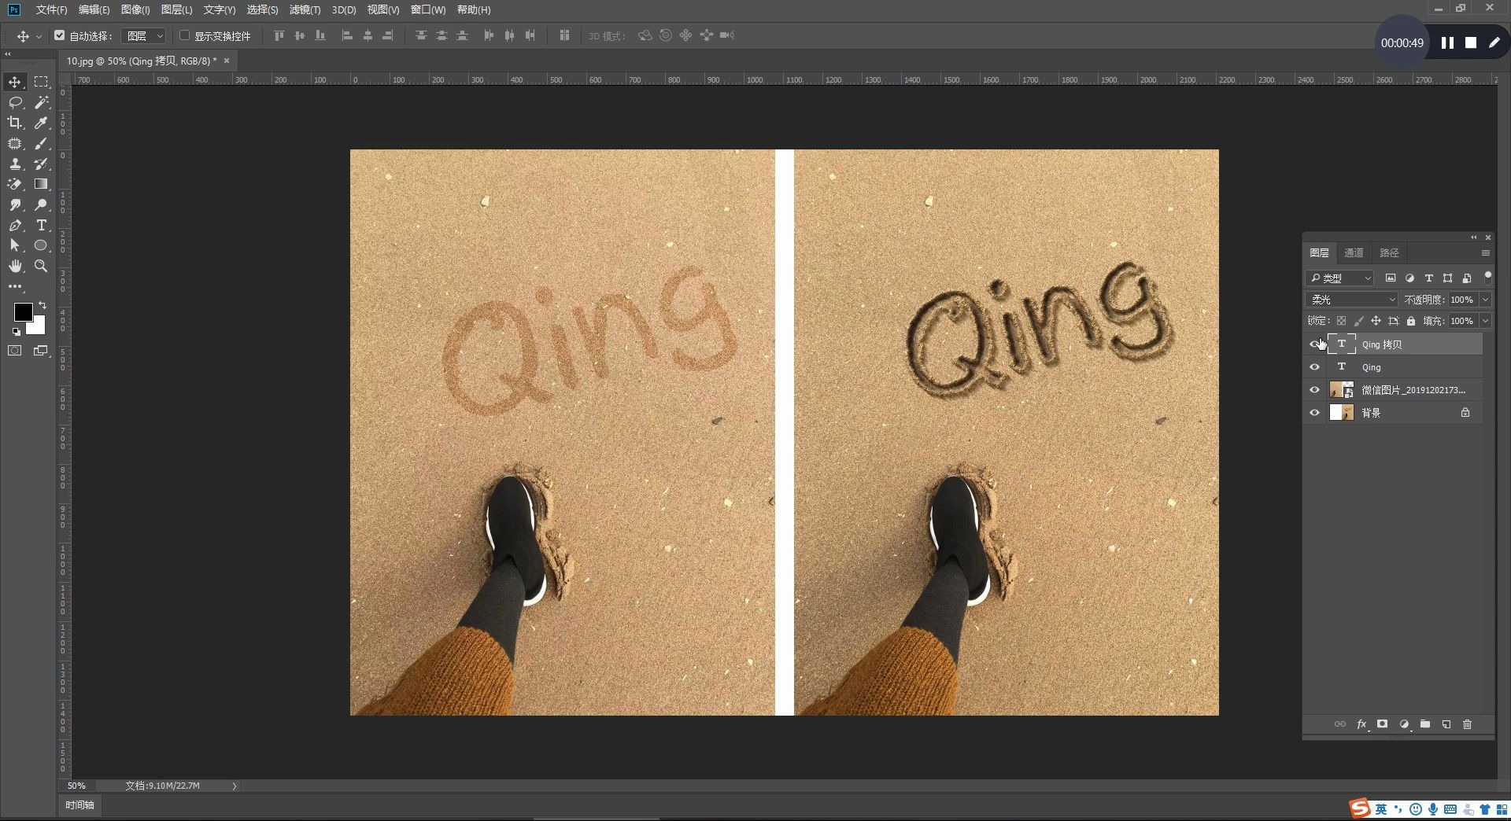Select the Zoom tool
The image size is (1511, 821).
point(41,266)
